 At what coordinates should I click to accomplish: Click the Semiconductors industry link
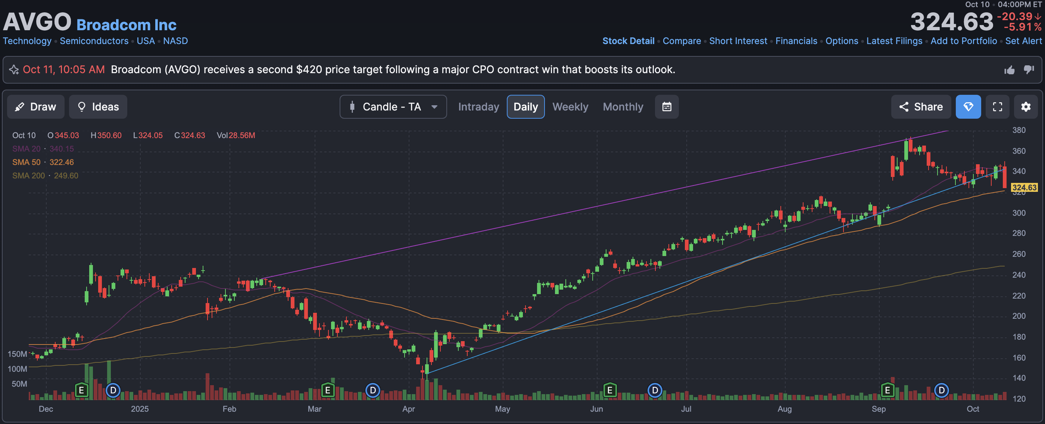tap(94, 41)
